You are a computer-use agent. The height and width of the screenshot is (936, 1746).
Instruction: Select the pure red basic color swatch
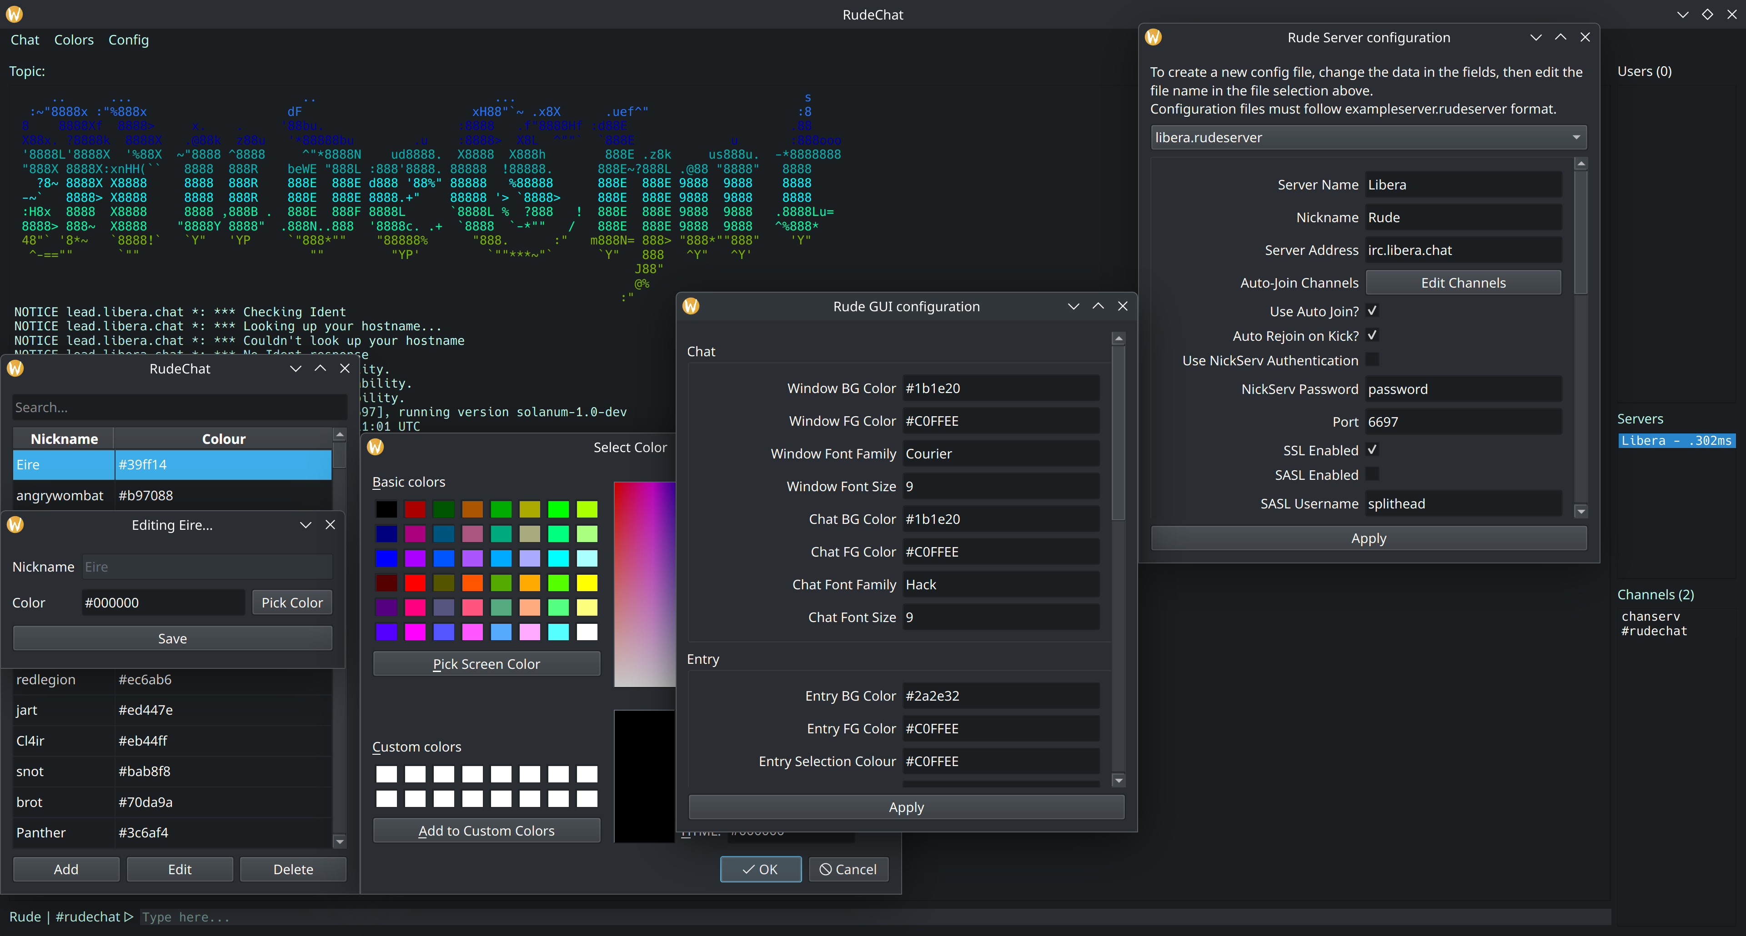(x=415, y=583)
